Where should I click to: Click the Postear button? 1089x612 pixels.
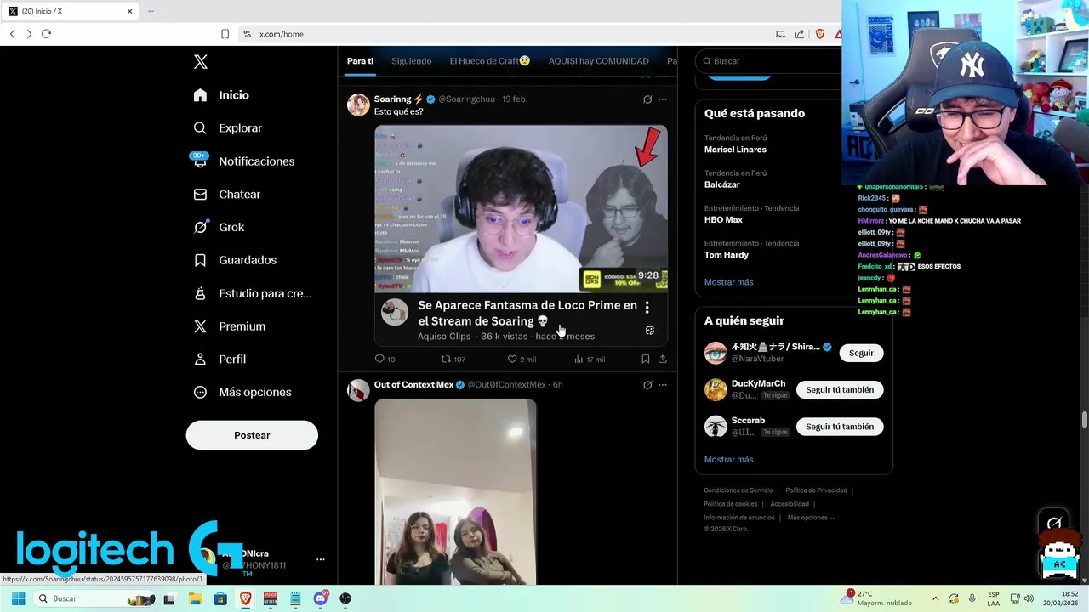[x=252, y=435]
